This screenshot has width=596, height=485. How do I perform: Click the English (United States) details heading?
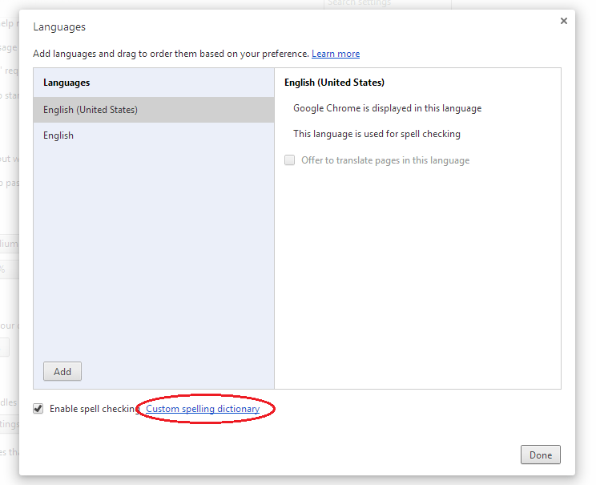coord(335,83)
